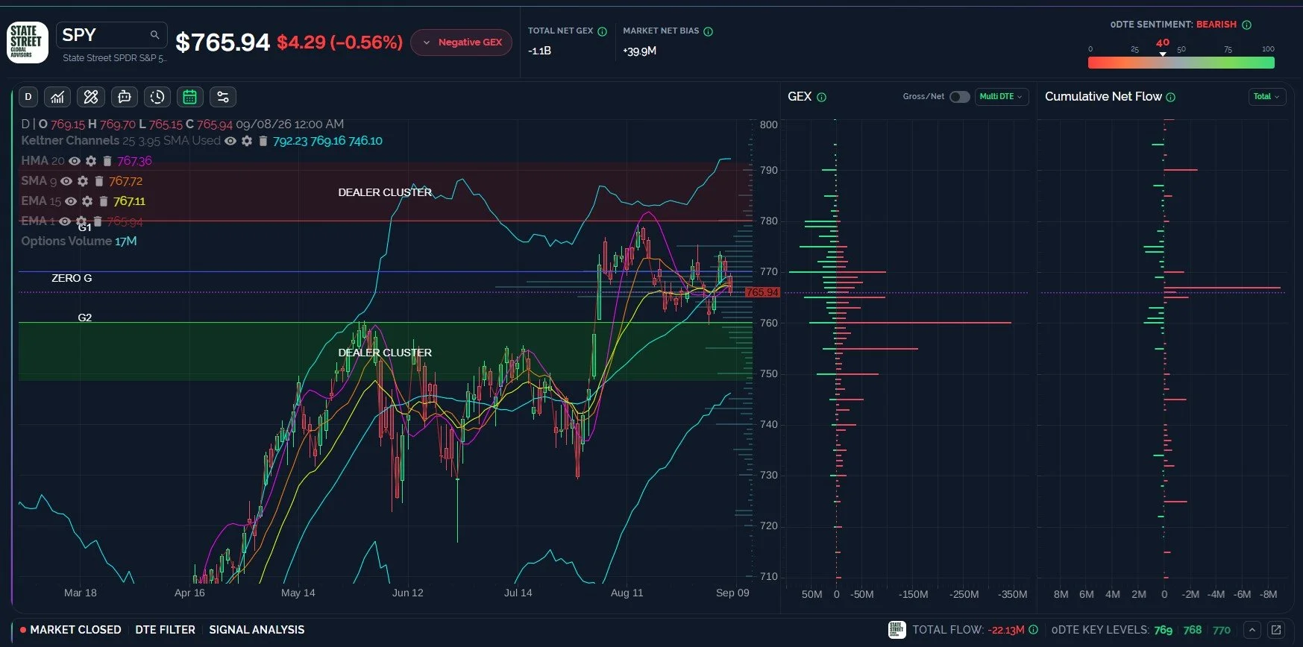
Task: Toggle visibility of EMA 1 indicator
Action: [65, 221]
